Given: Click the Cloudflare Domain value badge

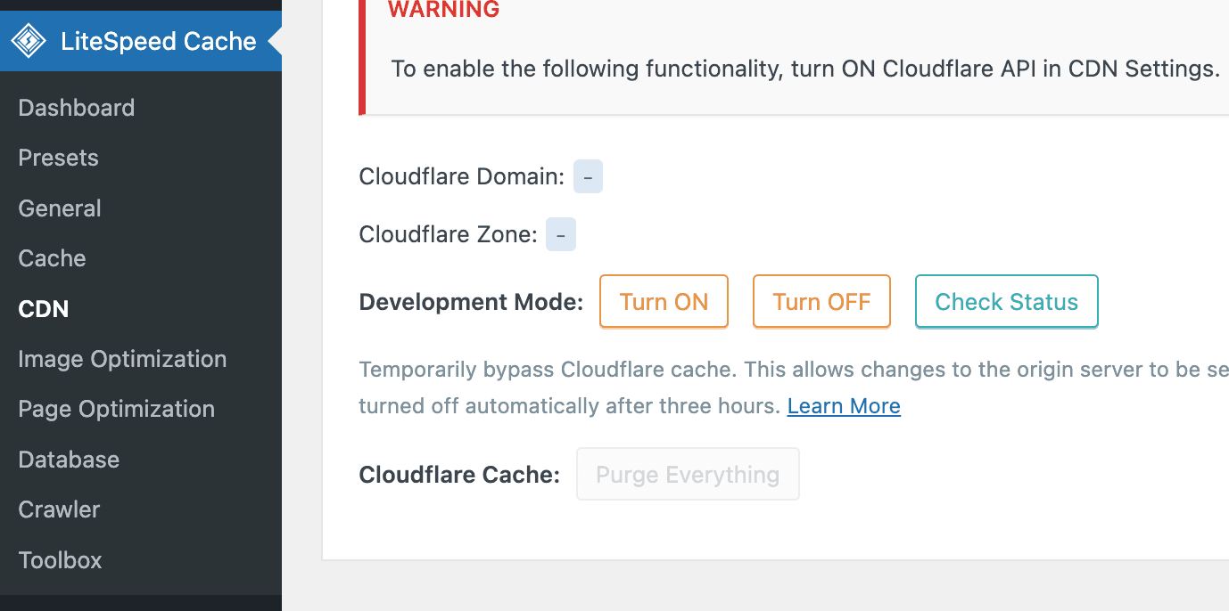Looking at the screenshot, I should pos(588,176).
